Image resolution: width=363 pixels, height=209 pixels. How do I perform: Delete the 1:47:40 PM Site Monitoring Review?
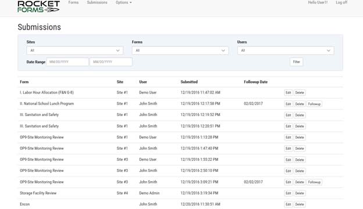click(x=300, y=149)
